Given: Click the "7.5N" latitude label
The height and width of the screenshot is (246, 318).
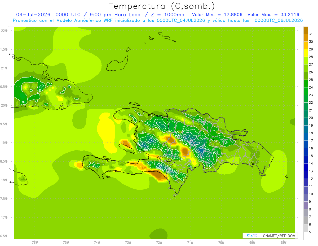Looking at the screenshot, I should pyautogui.click(x=4, y=199).
